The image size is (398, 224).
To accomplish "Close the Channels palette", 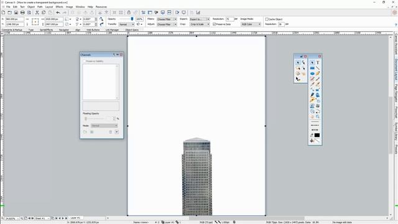I will click(x=121, y=55).
